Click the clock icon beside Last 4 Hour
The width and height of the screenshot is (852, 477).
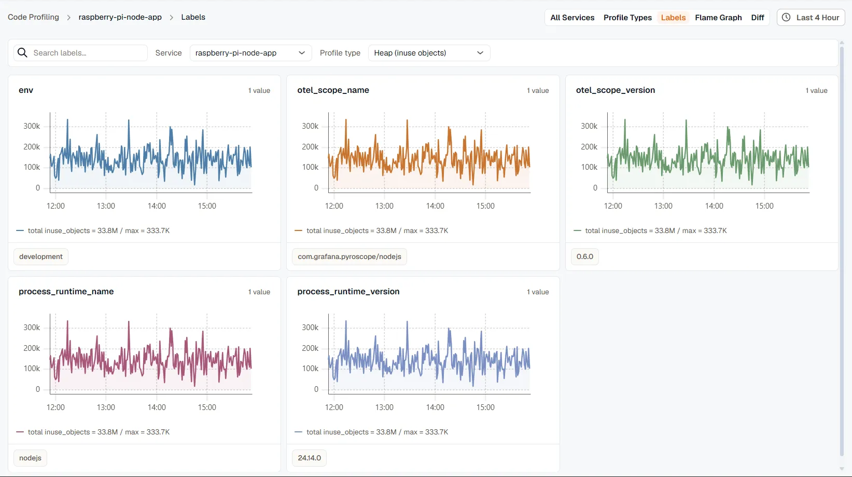point(786,17)
